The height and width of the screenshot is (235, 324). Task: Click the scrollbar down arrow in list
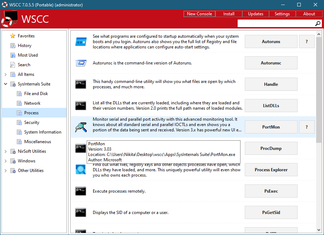[319, 230]
